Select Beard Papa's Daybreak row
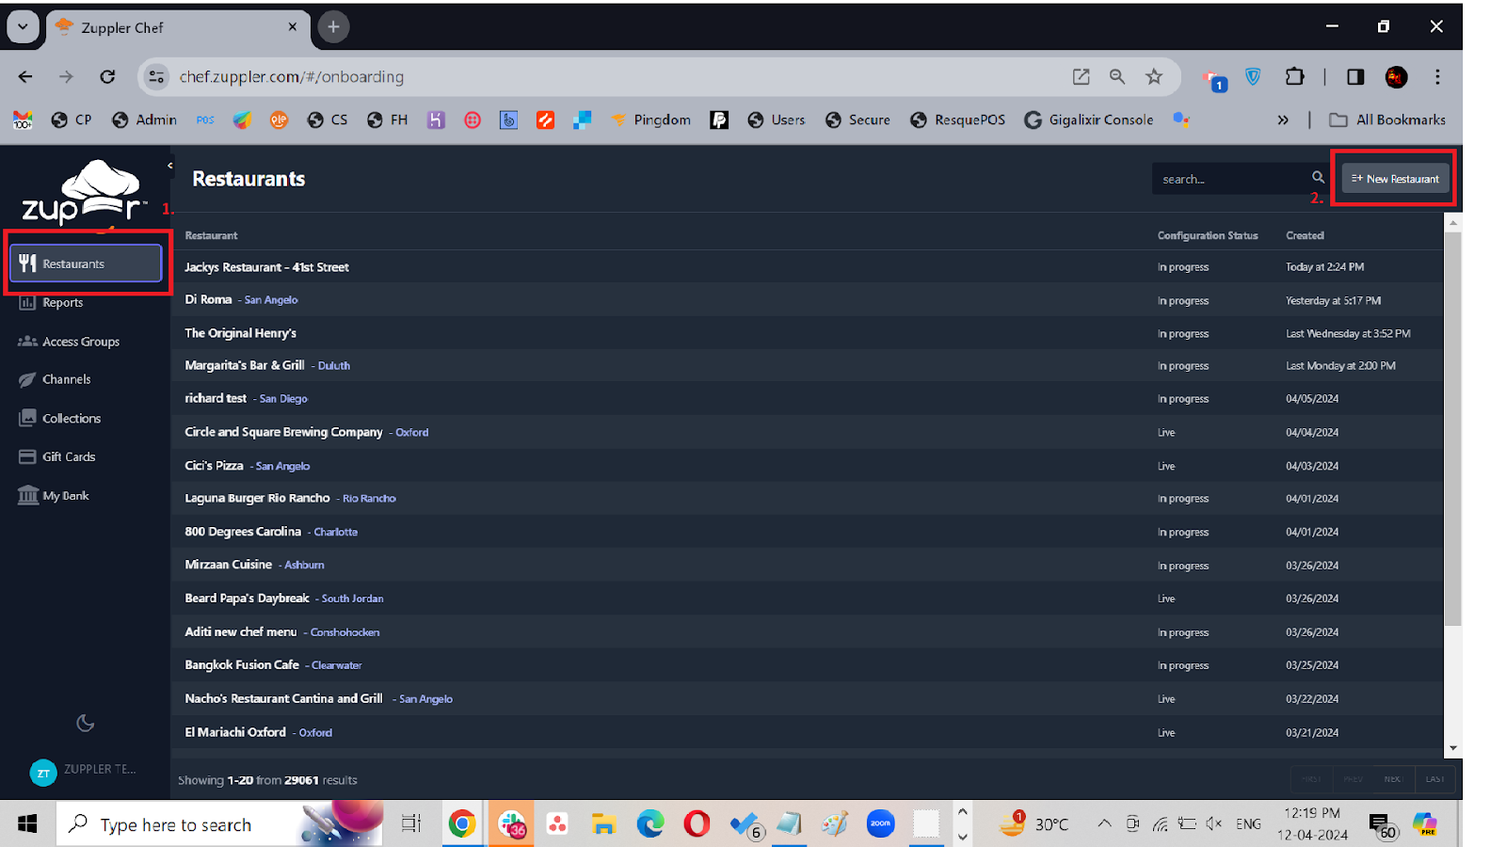The image size is (1506, 847). click(807, 599)
